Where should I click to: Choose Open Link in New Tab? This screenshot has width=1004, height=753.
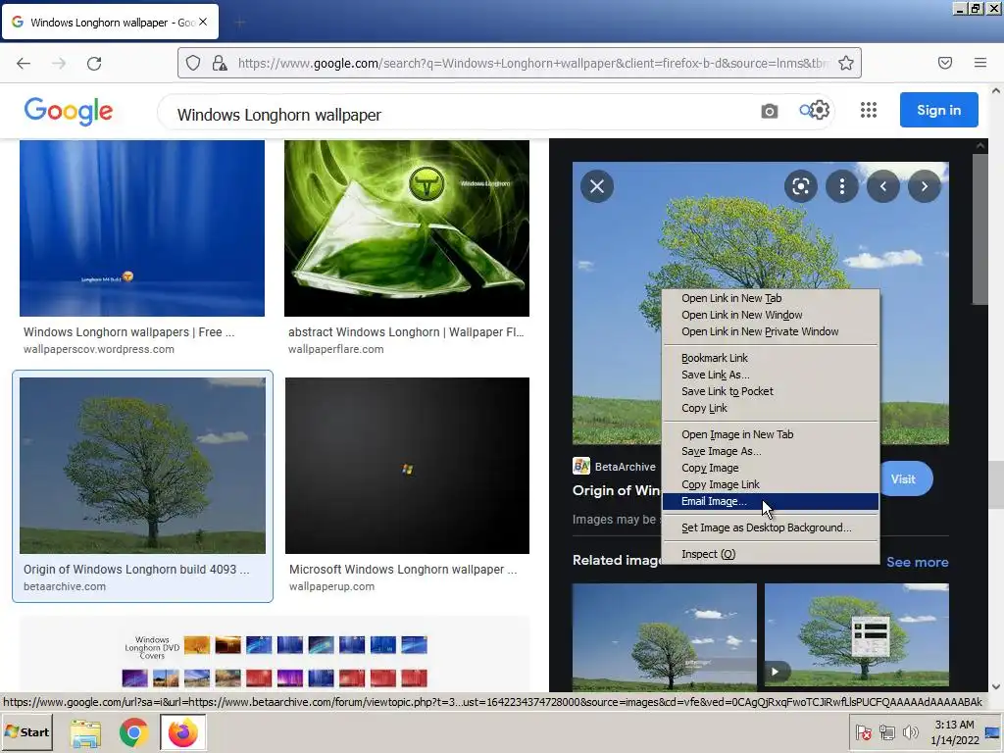point(771,298)
